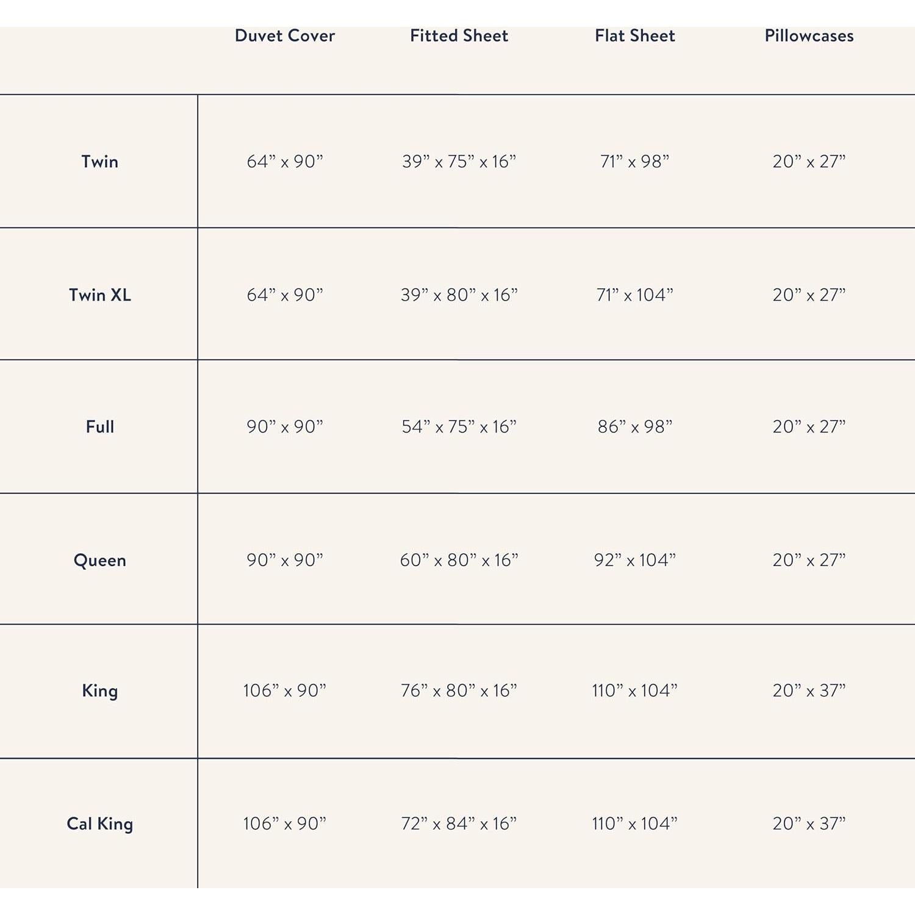The height and width of the screenshot is (915, 915).
Task: Select the Flat Sheet column heading
Action: [634, 36]
